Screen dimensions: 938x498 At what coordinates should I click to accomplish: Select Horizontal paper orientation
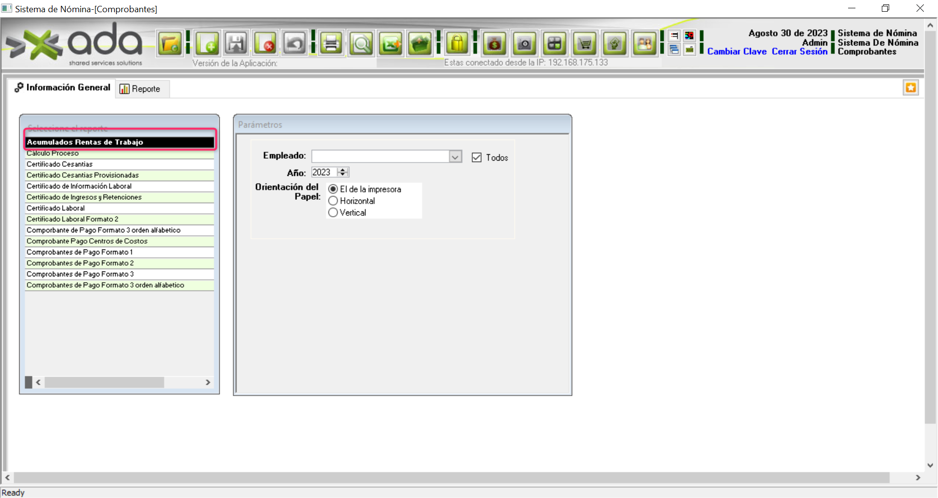[333, 201]
